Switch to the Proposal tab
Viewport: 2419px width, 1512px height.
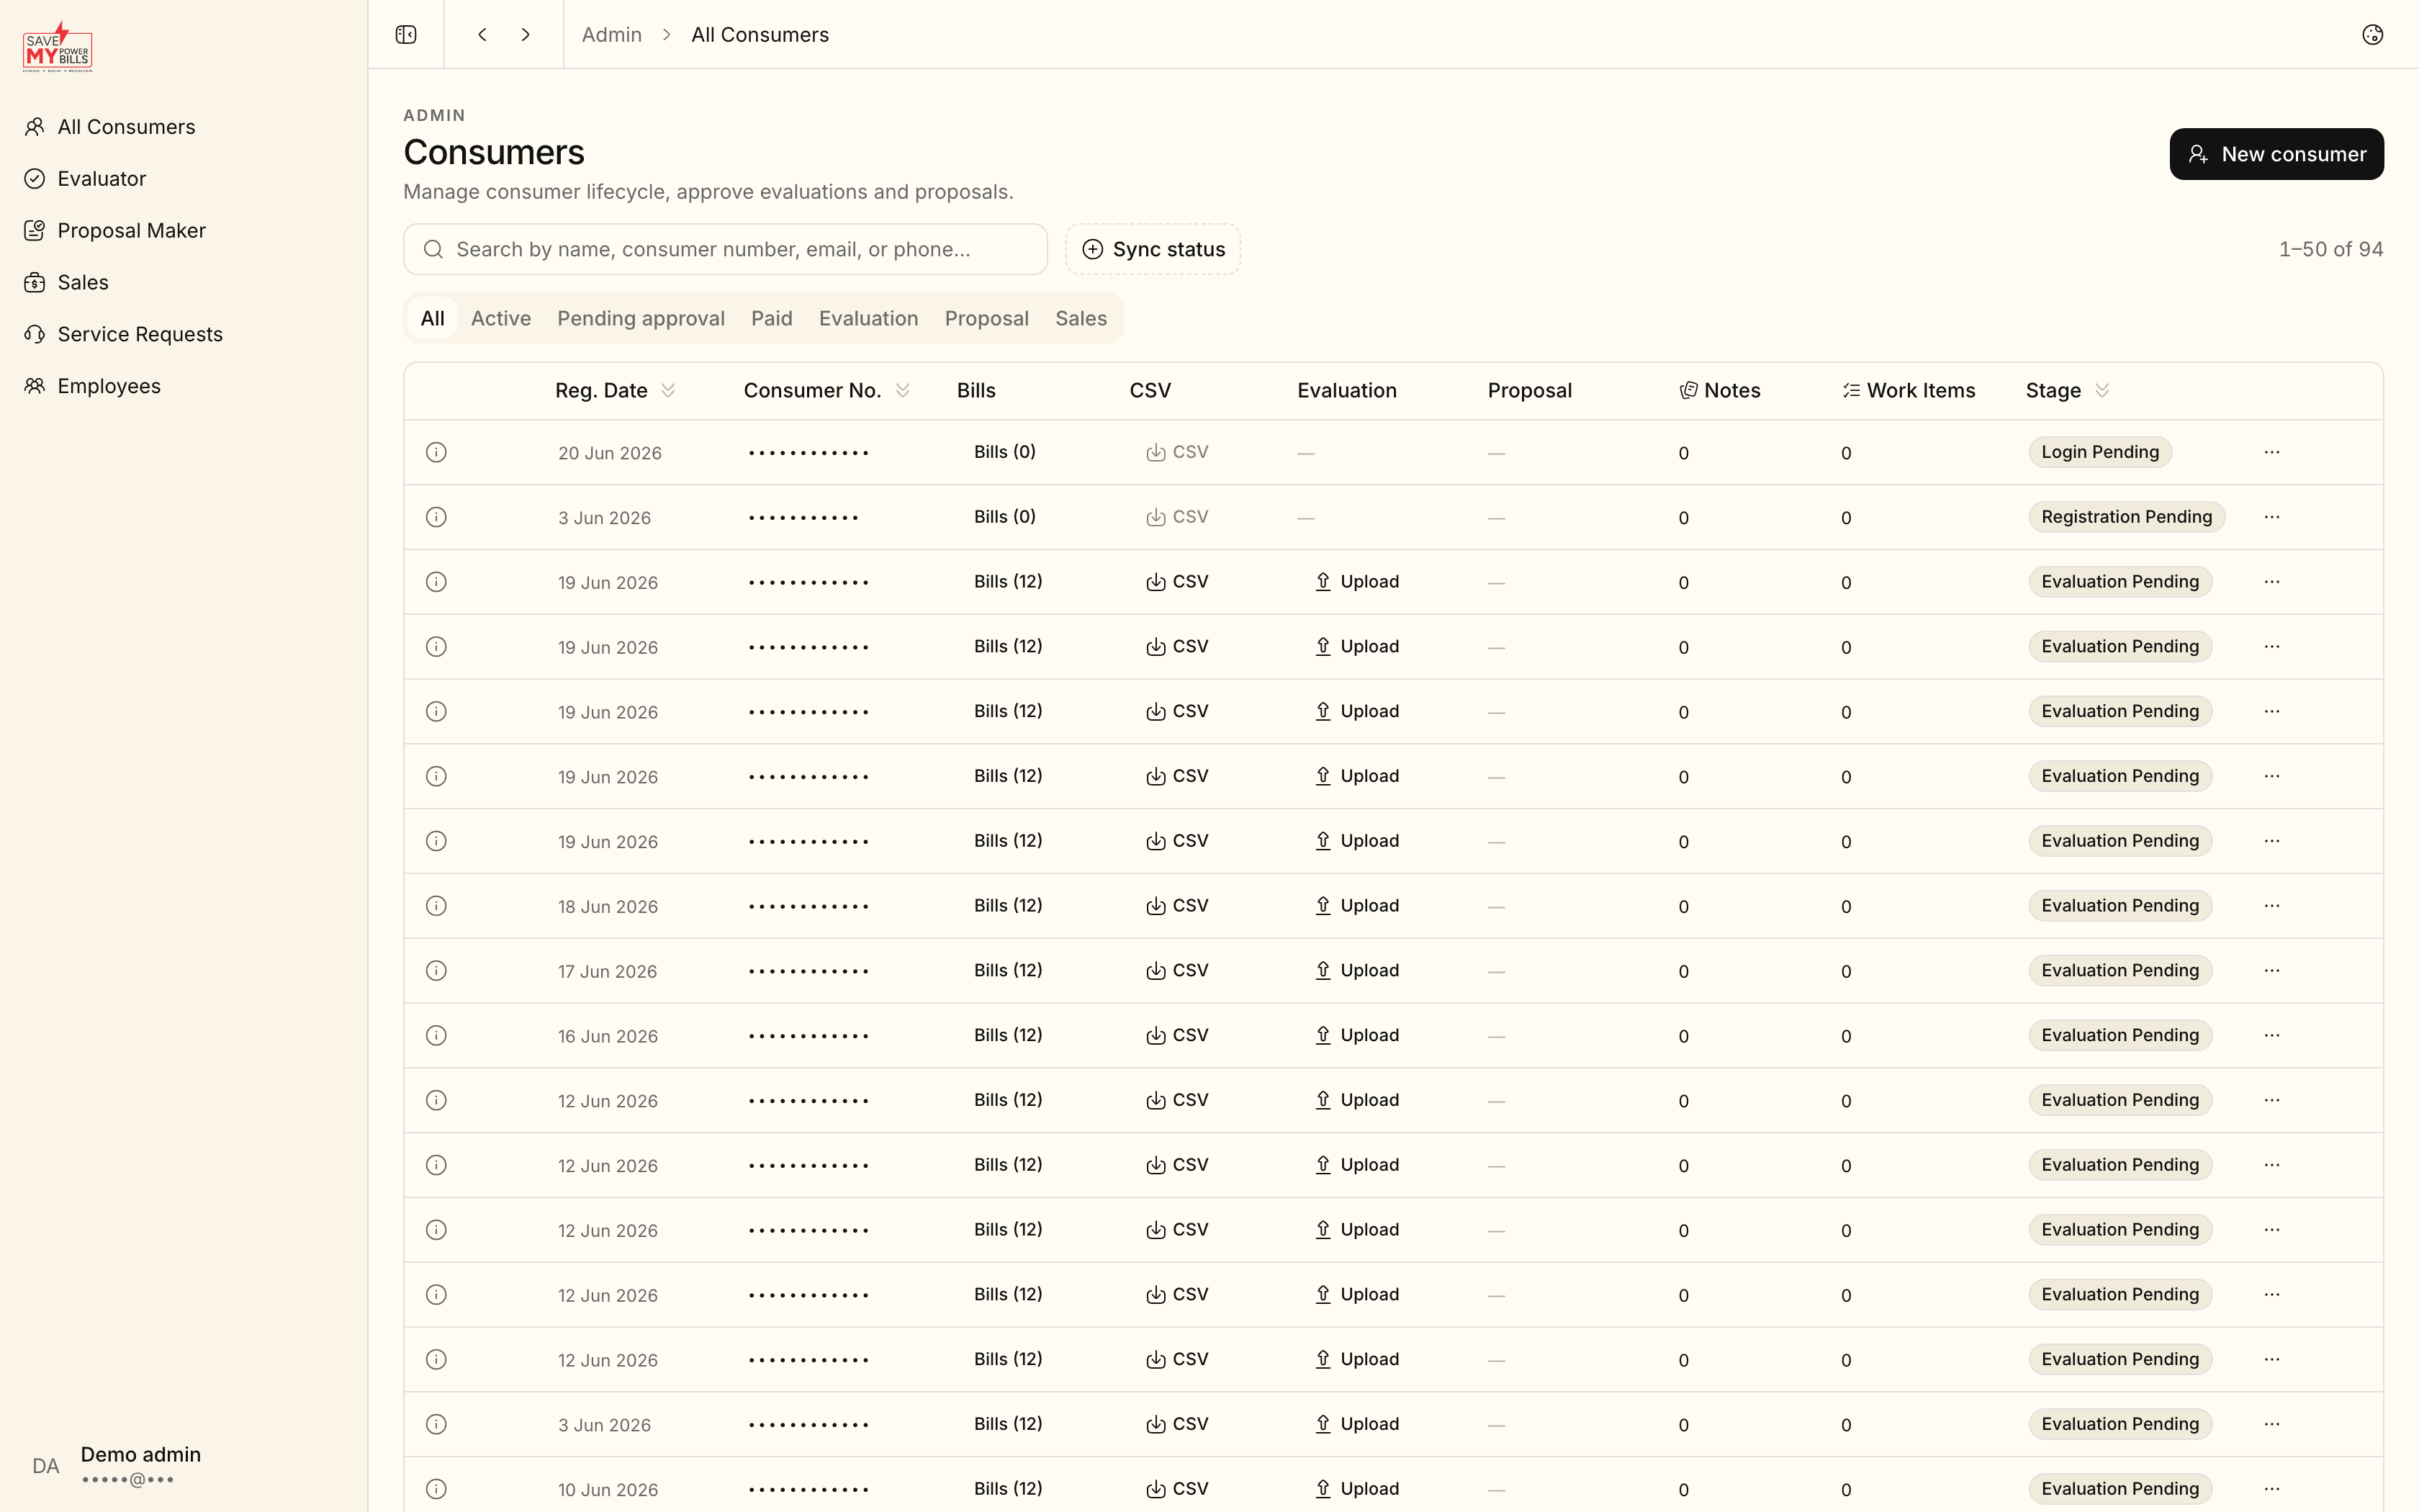click(986, 318)
